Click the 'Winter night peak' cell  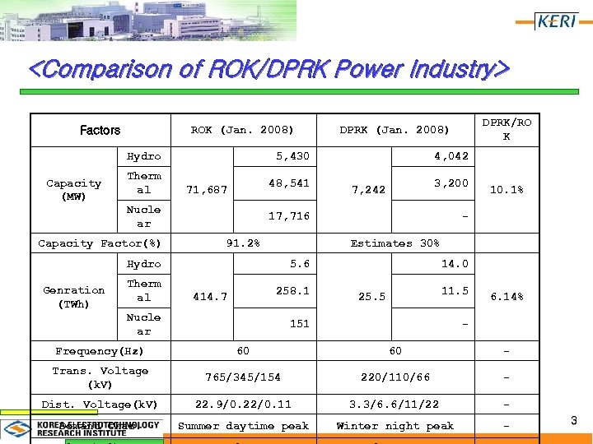395,426
